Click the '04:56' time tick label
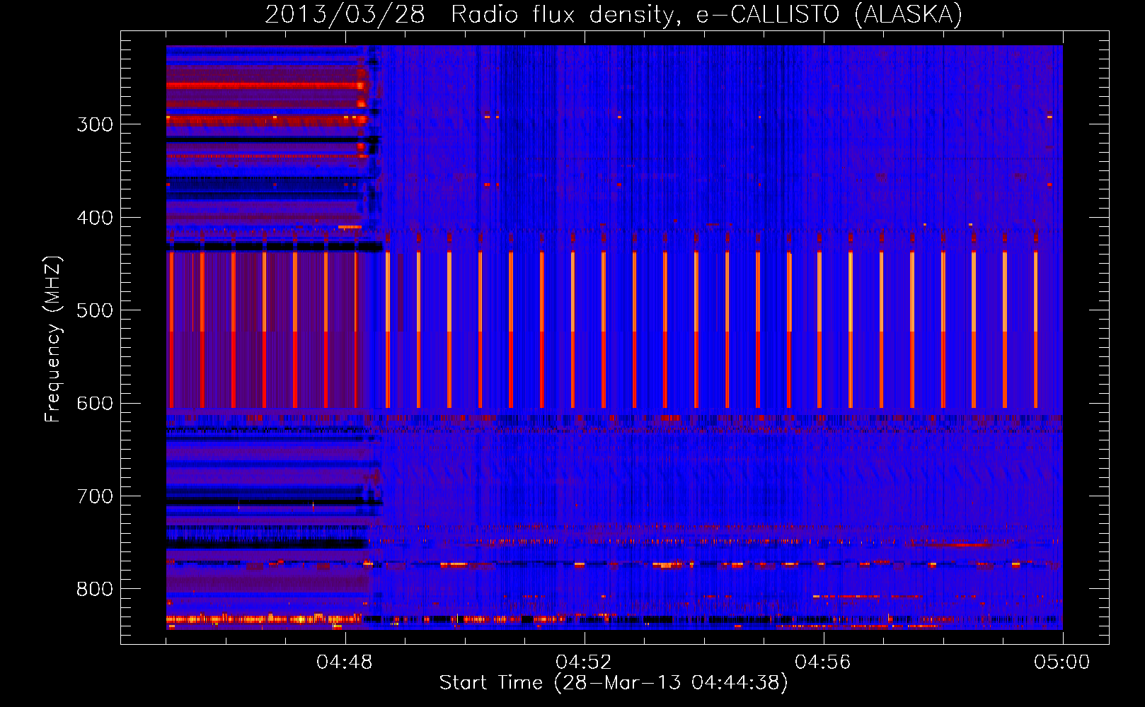1145x707 pixels. pyautogui.click(x=823, y=662)
